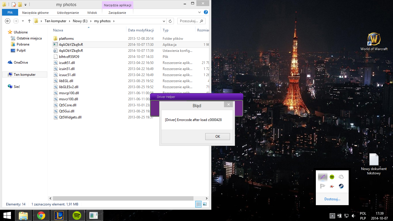The image size is (393, 221).
Task: Open File Explorer from the taskbar
Action: coord(24,216)
